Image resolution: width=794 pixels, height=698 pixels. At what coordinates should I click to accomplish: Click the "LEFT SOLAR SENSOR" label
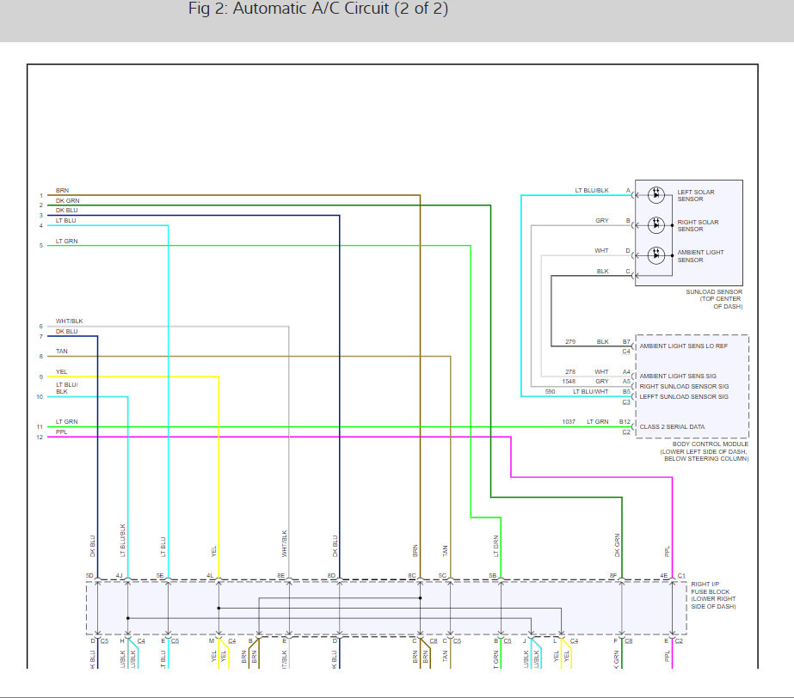[696, 195]
